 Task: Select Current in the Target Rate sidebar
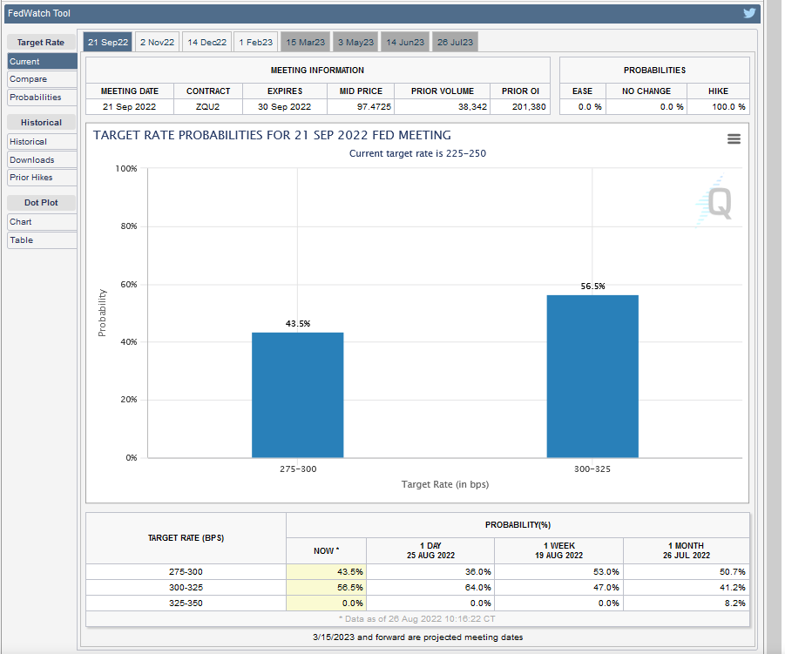pyautogui.click(x=42, y=62)
